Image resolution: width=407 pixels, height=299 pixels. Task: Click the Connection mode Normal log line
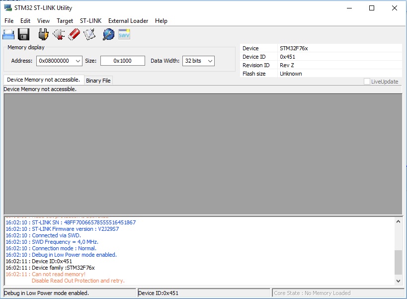pyautogui.click(x=51, y=248)
